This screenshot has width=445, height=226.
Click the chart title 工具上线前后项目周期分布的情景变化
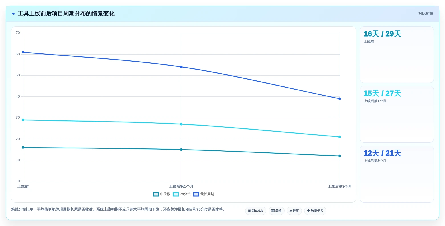click(66, 14)
